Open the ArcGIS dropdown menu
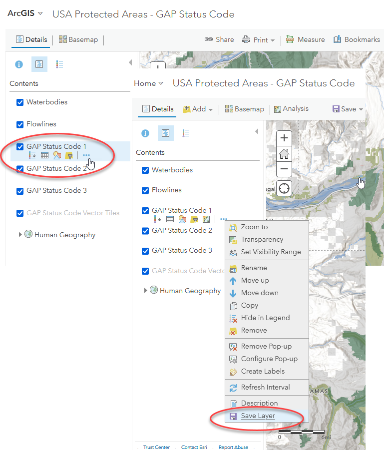 (x=25, y=13)
